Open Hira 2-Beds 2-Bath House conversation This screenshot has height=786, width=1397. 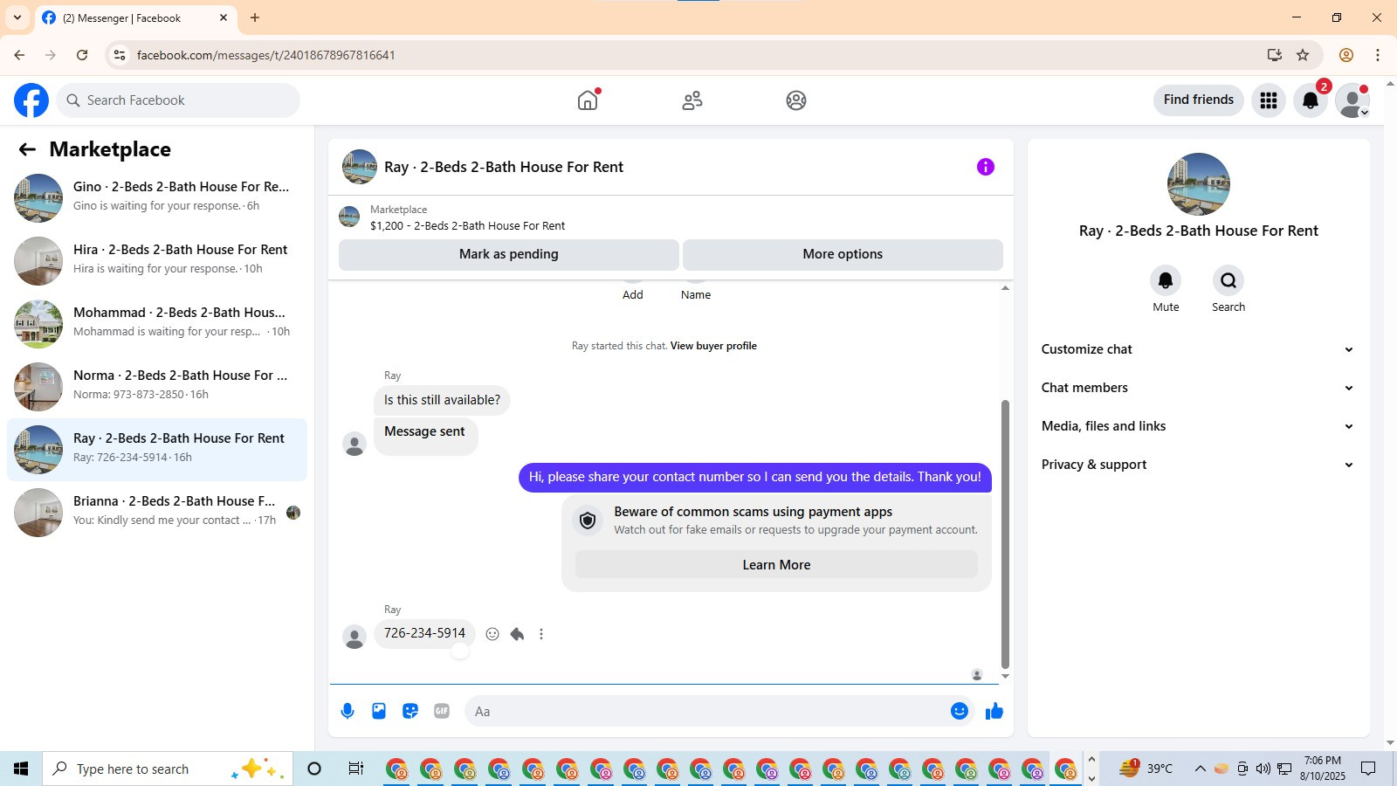pos(157,261)
